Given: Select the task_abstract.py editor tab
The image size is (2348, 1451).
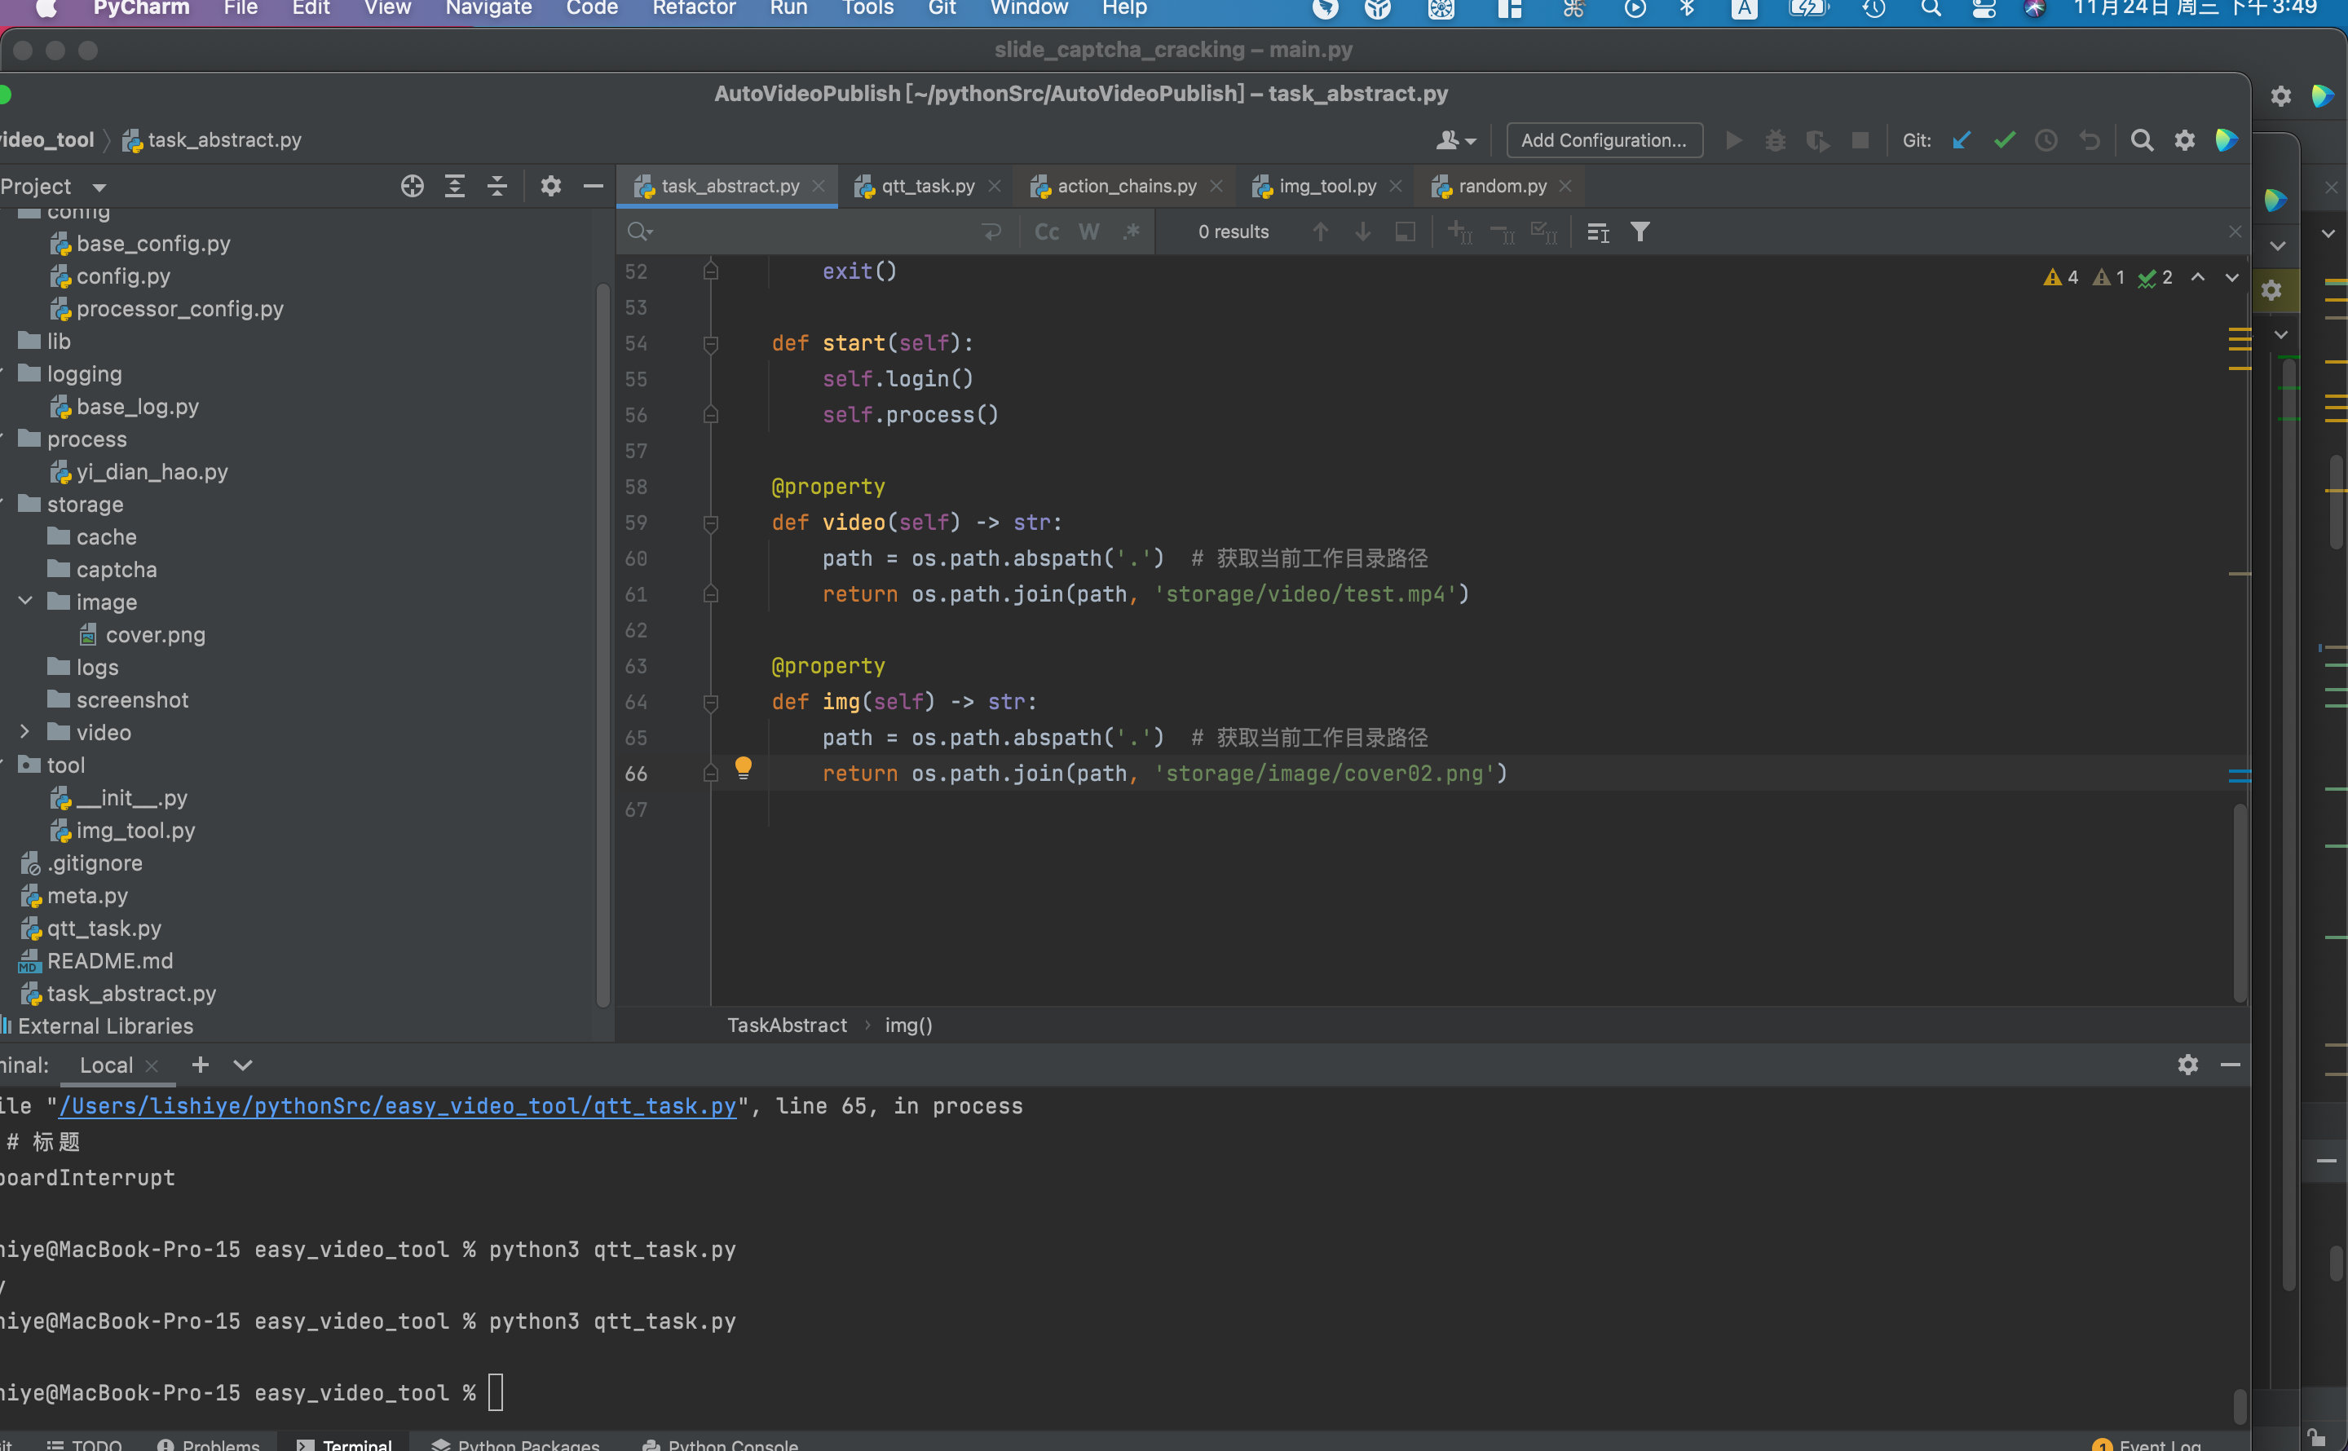Looking at the screenshot, I should pos(730,186).
